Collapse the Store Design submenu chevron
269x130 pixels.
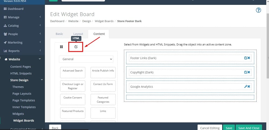click(42, 80)
